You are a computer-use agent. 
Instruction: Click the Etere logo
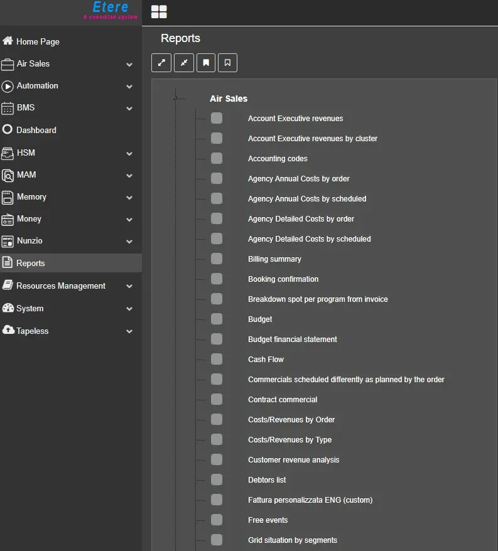point(110,11)
